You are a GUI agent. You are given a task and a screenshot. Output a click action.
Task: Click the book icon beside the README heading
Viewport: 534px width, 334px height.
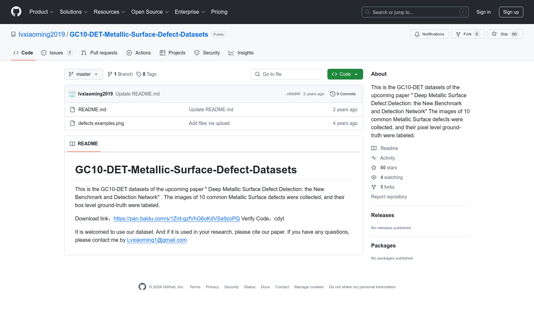pos(72,144)
